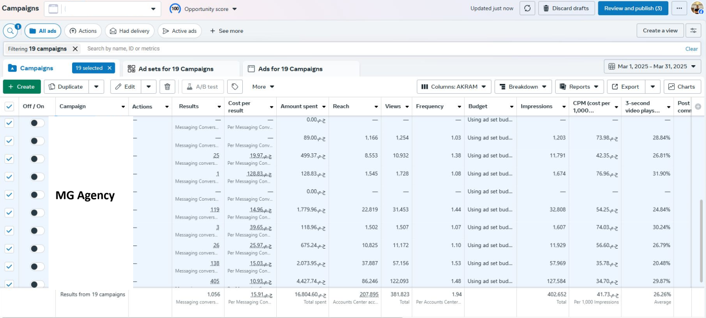Open the search magnifier filter icon
706x318 pixels.
pos(10,31)
